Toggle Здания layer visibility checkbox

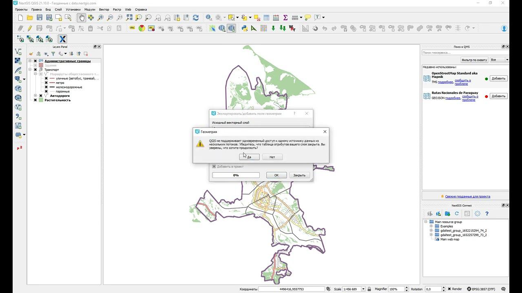coord(35,65)
